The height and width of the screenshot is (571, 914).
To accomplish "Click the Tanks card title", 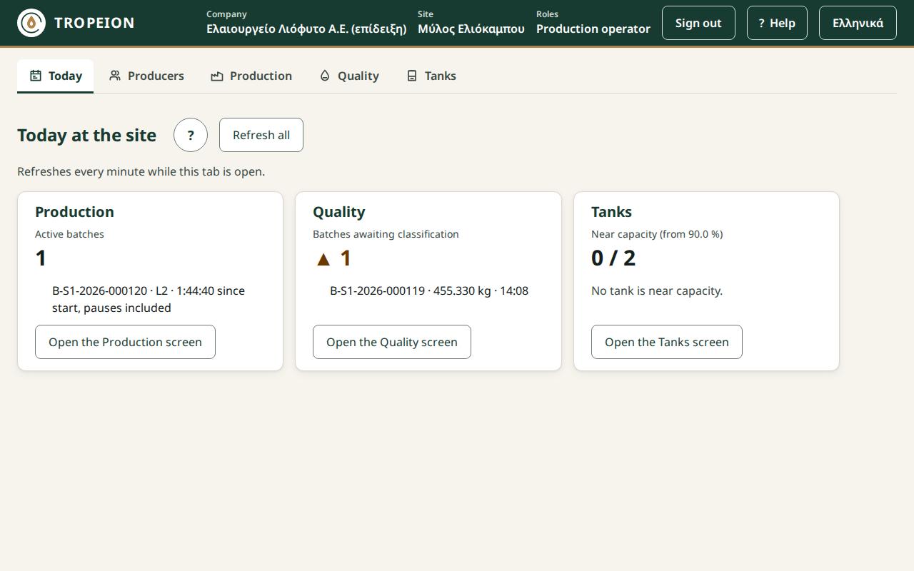I will click(611, 212).
